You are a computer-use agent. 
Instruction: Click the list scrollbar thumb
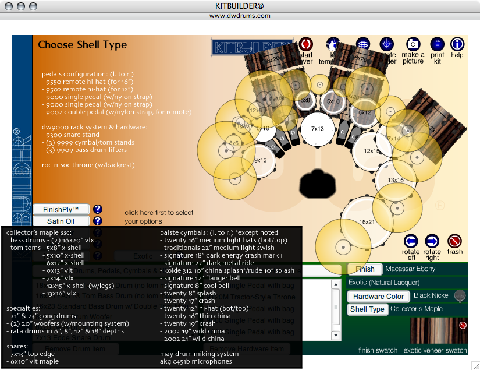(x=336, y=307)
